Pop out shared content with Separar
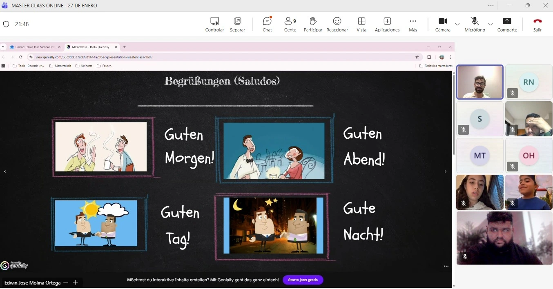This screenshot has width=553, height=289. 237,24
